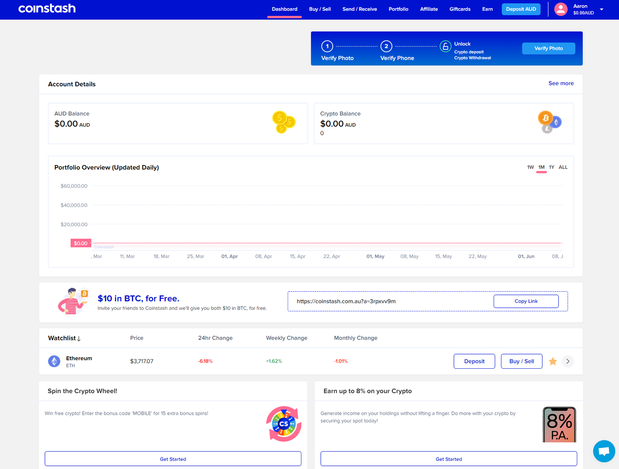Viewport: 619px width, 469px height.
Task: Switch to the Portfolio tab
Action: click(398, 9)
